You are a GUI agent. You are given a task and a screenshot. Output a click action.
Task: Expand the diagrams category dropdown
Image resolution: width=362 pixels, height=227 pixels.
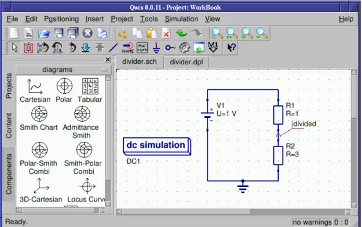pos(63,69)
